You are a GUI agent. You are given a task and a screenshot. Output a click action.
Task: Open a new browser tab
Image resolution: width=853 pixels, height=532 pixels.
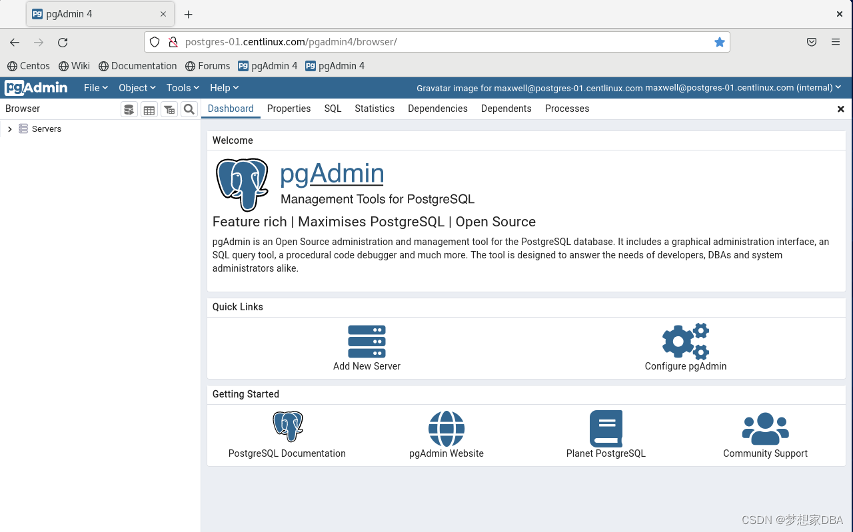click(x=189, y=14)
